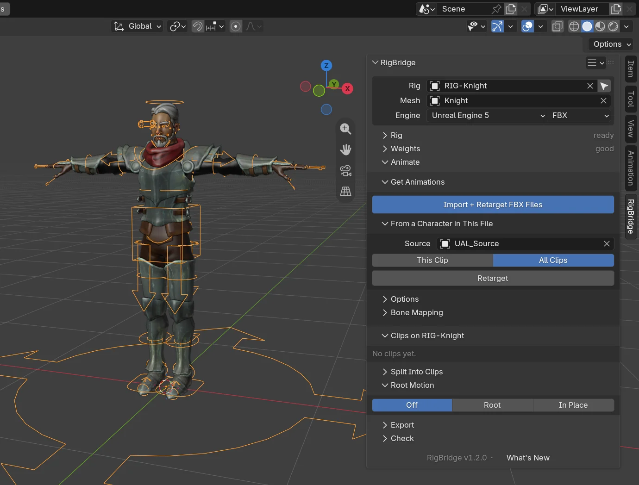Screen dimensions: 639x485
Task: Expand the Export section
Action: click(x=398, y=425)
